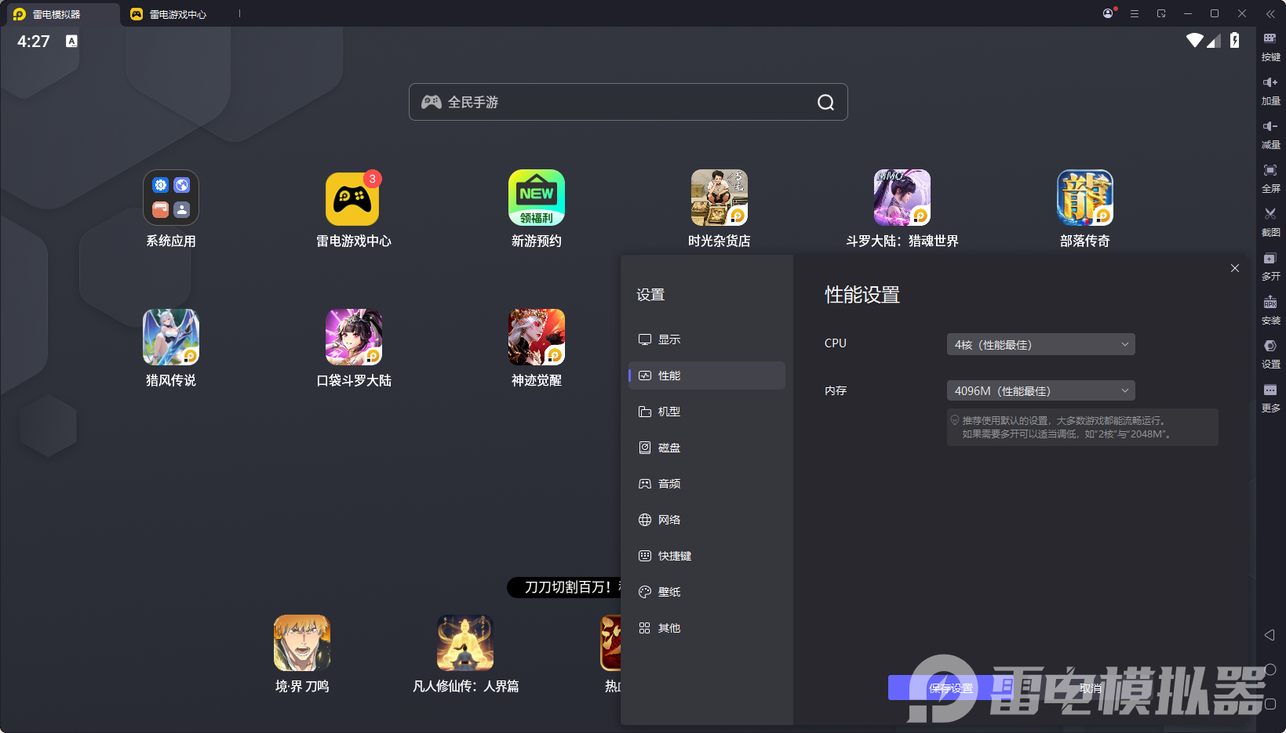Take a screenshot with 截图 scissors icon

(x=1270, y=223)
